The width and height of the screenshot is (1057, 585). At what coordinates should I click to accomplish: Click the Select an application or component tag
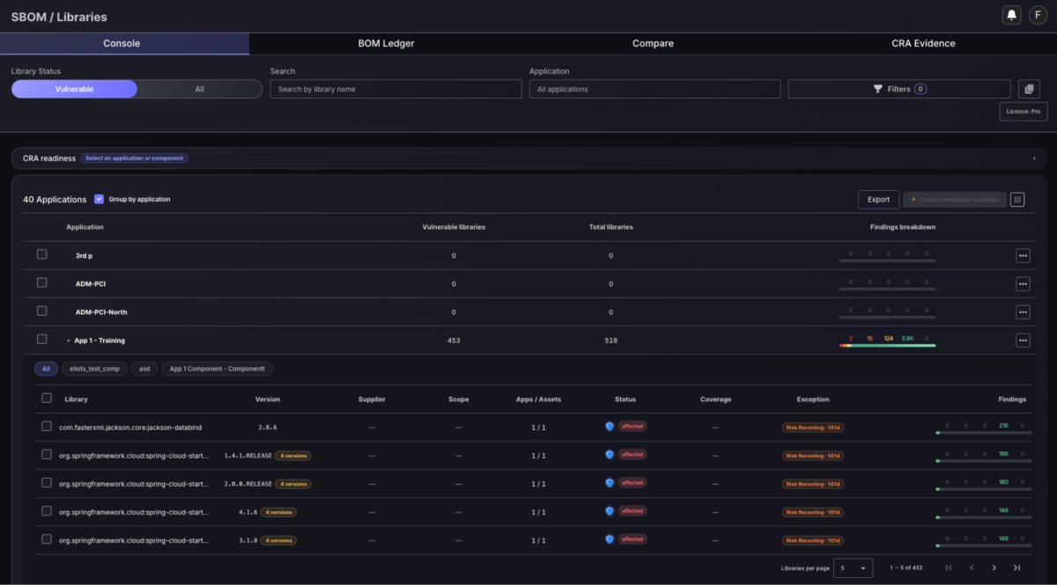tap(135, 158)
